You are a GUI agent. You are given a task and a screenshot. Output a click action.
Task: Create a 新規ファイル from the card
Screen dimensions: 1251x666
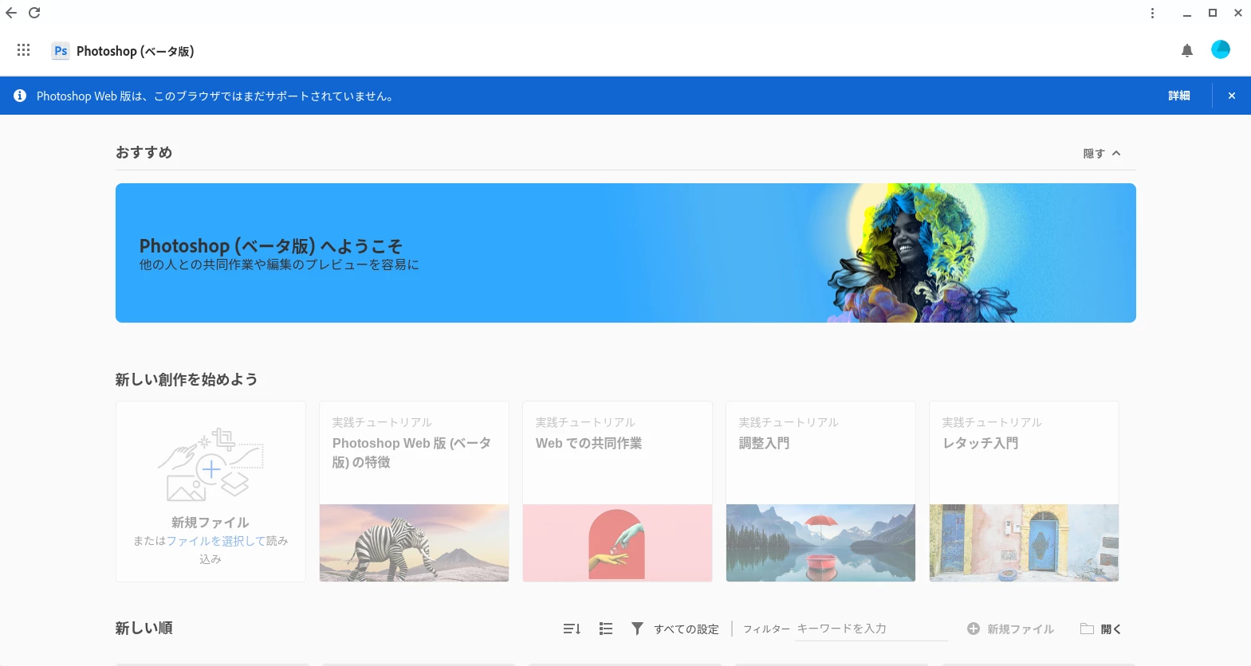pyautogui.click(x=210, y=491)
